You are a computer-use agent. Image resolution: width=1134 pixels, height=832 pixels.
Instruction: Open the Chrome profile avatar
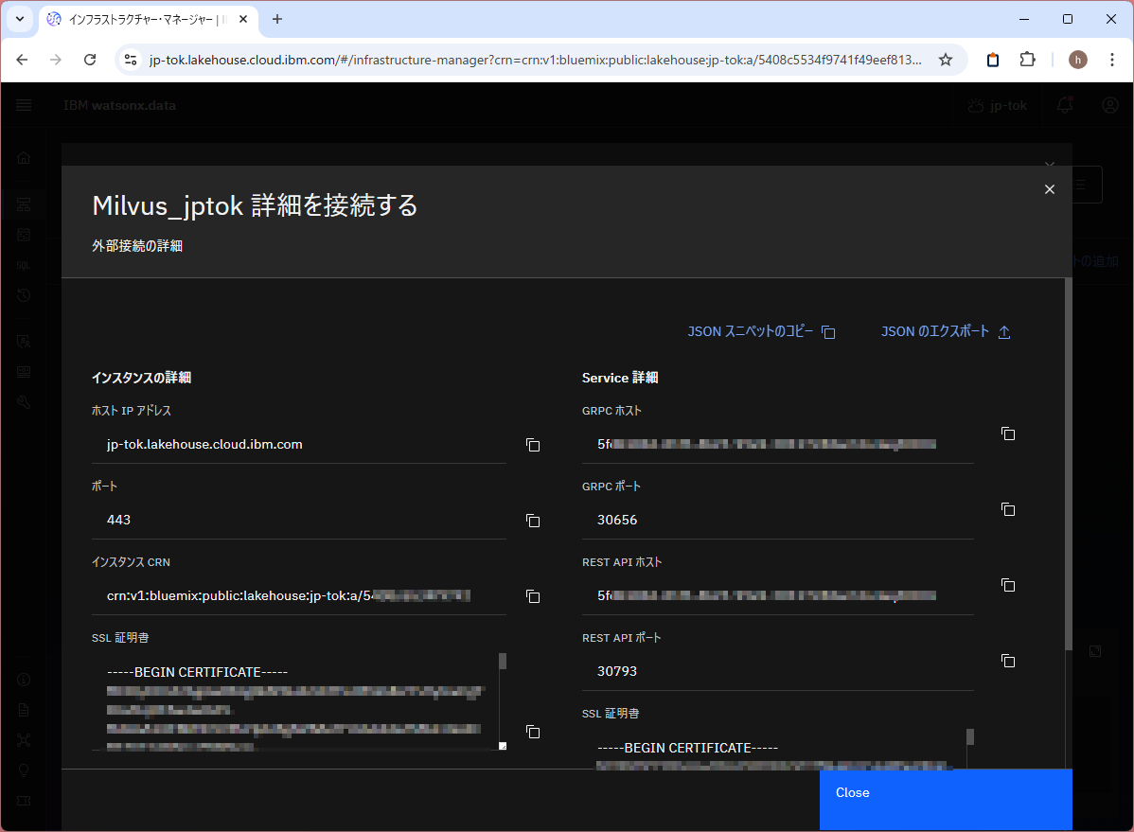[x=1077, y=60]
